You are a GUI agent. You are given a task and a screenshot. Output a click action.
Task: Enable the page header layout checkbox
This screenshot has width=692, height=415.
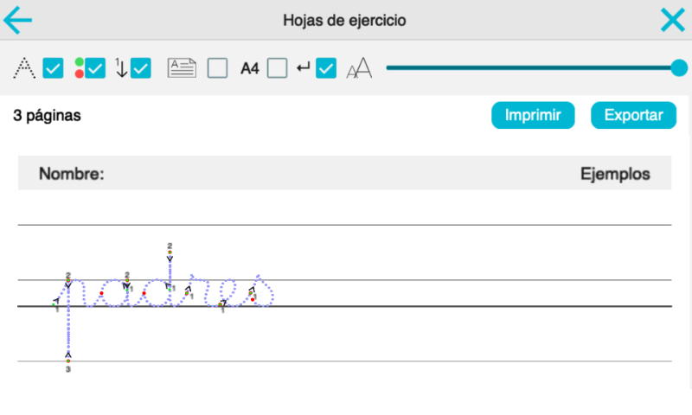click(x=218, y=68)
